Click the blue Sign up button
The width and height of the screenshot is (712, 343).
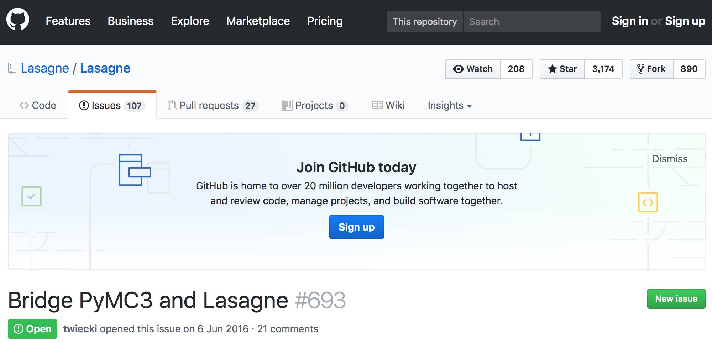click(x=356, y=227)
